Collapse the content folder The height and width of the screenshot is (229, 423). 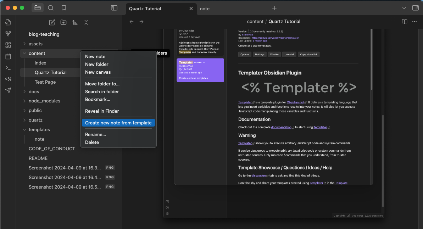tap(24, 54)
